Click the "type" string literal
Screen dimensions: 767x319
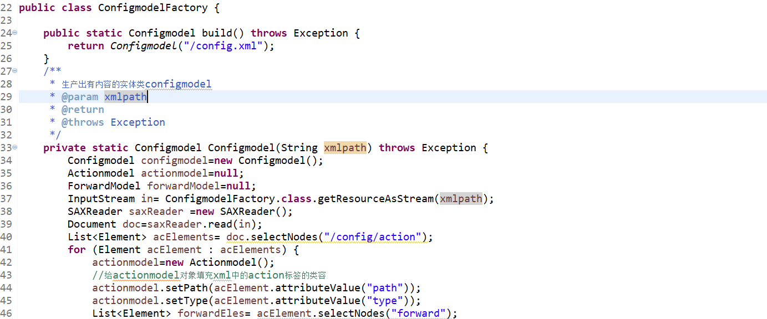click(x=385, y=301)
